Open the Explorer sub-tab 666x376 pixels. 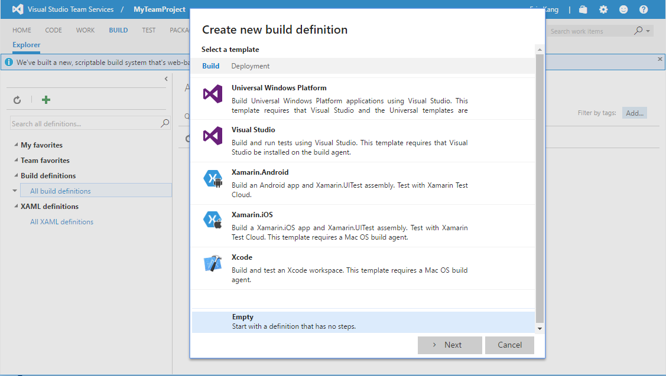point(27,44)
